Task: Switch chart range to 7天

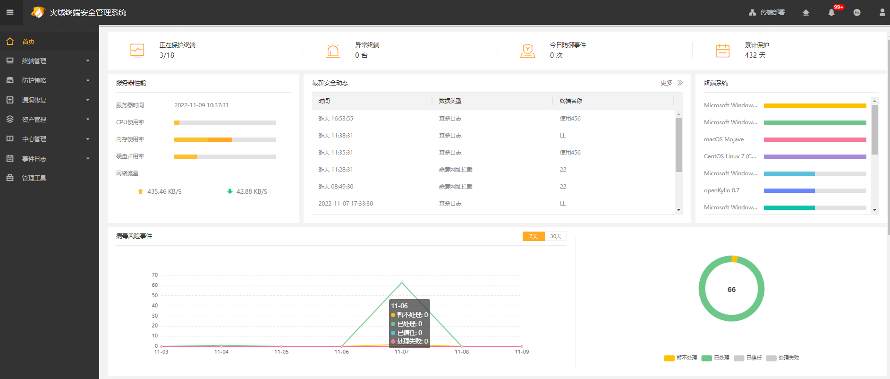Action: [x=534, y=236]
